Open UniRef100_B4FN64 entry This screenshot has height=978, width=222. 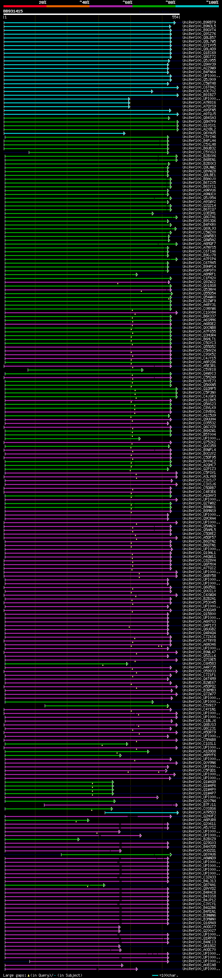199,72
